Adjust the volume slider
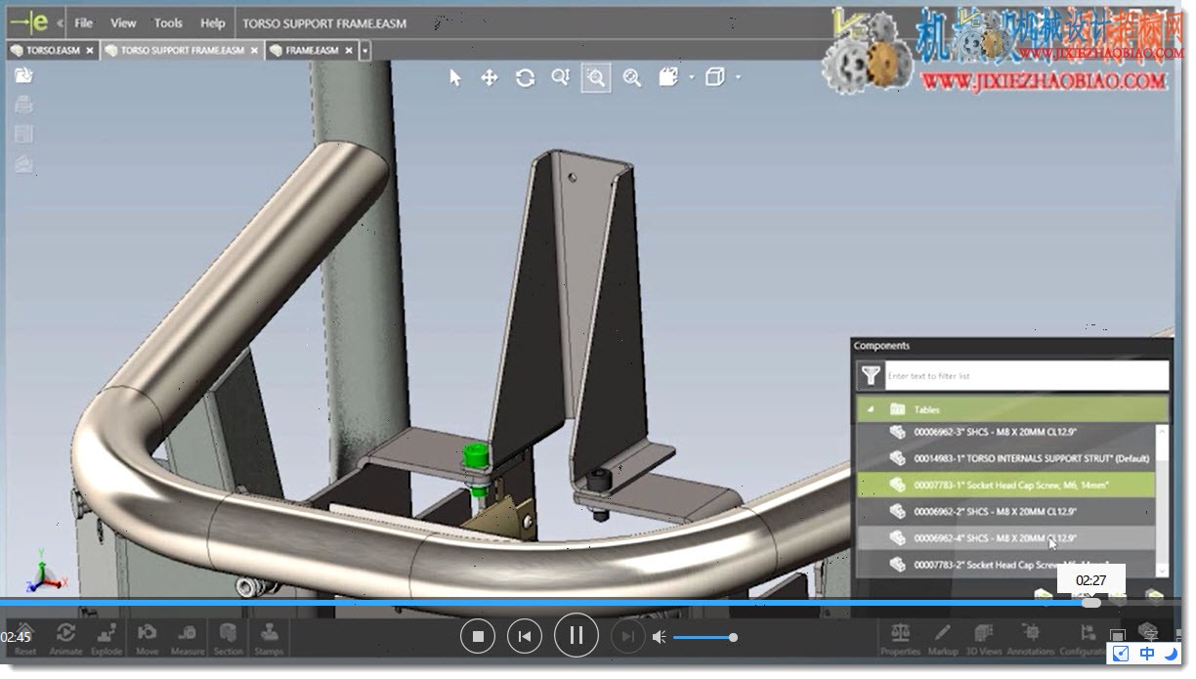The width and height of the screenshot is (1196, 679). [x=704, y=638]
